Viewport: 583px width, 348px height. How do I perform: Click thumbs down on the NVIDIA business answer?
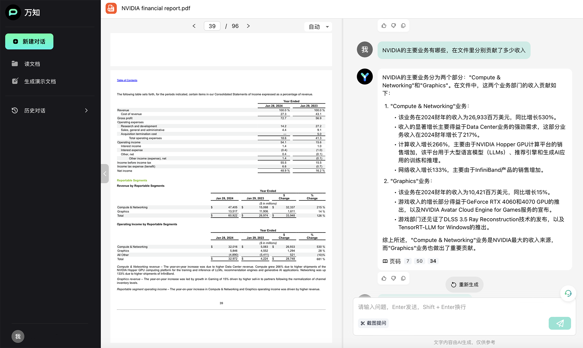tap(394, 278)
